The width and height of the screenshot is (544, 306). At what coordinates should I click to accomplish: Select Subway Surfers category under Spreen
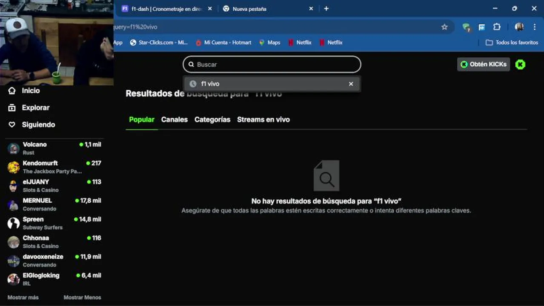tap(43, 227)
